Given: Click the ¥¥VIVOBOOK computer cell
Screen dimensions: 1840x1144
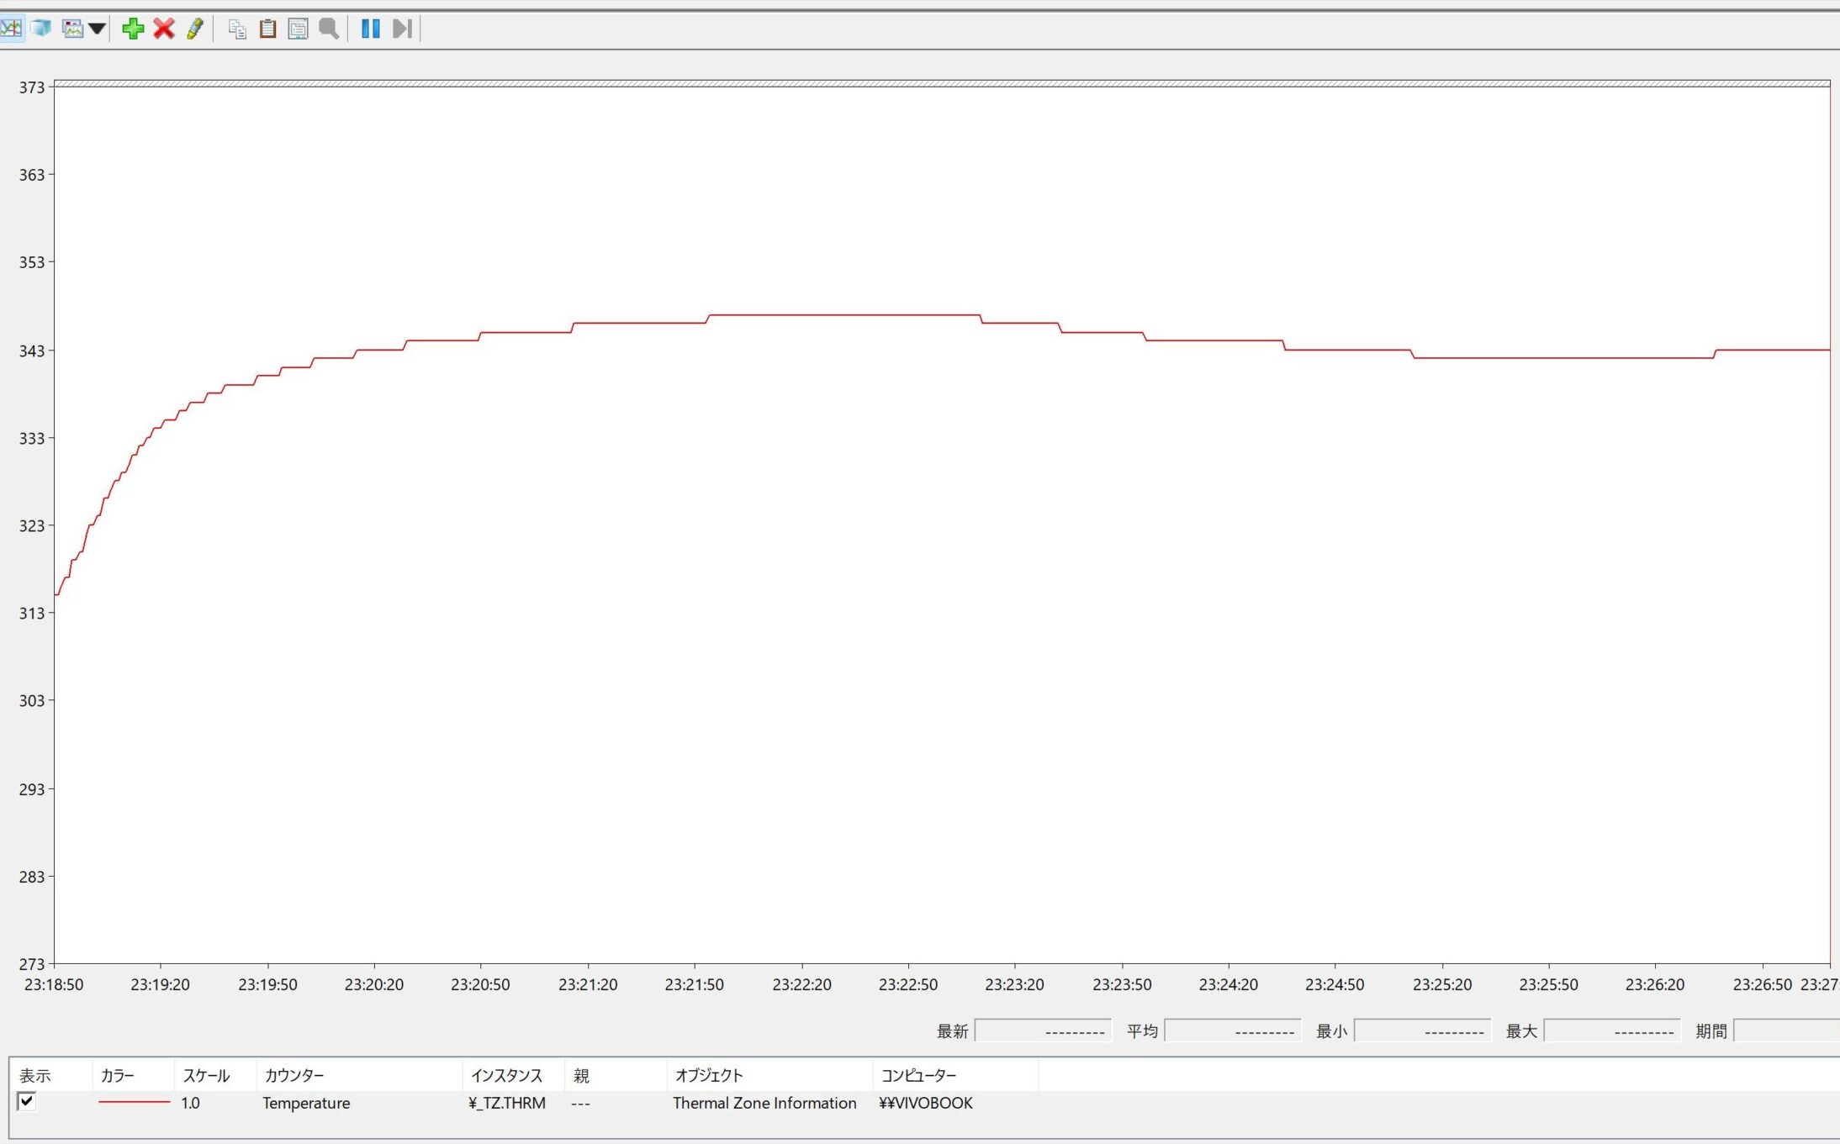Looking at the screenshot, I should pyautogui.click(x=925, y=1103).
